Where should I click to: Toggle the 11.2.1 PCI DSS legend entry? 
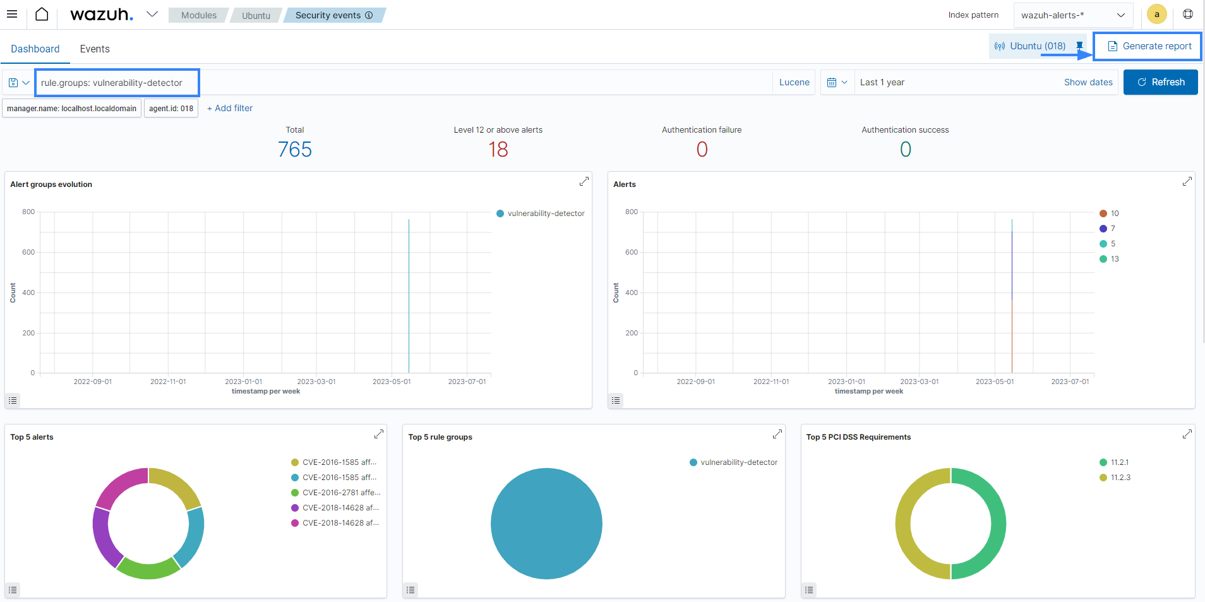(1119, 462)
